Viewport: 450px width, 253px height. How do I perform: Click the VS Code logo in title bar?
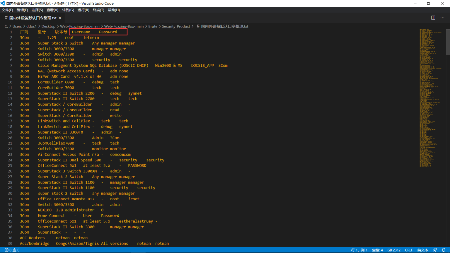coord(3,3)
